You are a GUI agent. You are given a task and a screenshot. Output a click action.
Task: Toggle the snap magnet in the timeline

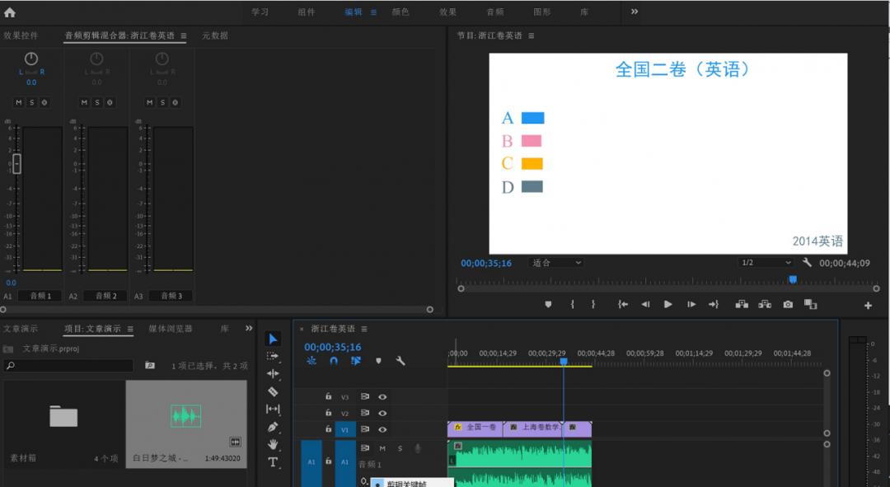(x=334, y=361)
